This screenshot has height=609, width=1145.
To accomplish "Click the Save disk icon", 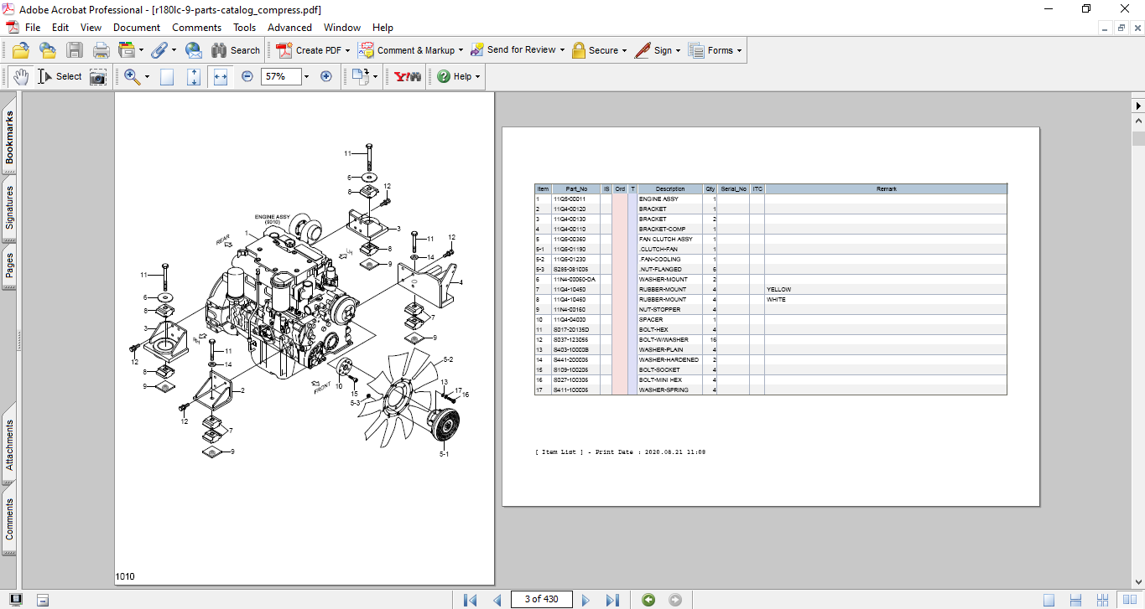I will point(75,50).
